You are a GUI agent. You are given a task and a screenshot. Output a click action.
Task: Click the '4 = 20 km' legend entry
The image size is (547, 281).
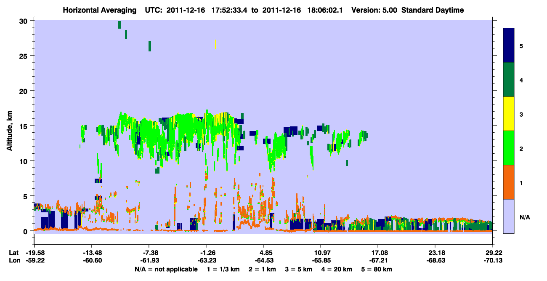pyautogui.click(x=336, y=269)
